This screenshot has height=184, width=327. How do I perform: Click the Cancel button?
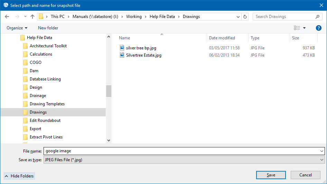click(305, 175)
